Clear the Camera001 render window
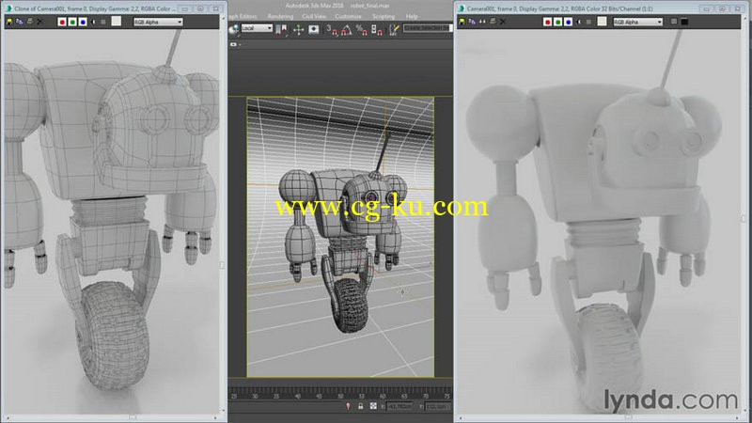 point(503,22)
